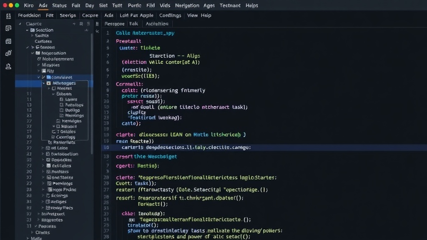
Task: Collapse the Claprce panel with its header arrow
Action: 20,24
